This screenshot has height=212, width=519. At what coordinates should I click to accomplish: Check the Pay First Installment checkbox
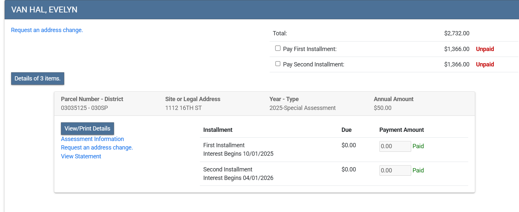278,48
